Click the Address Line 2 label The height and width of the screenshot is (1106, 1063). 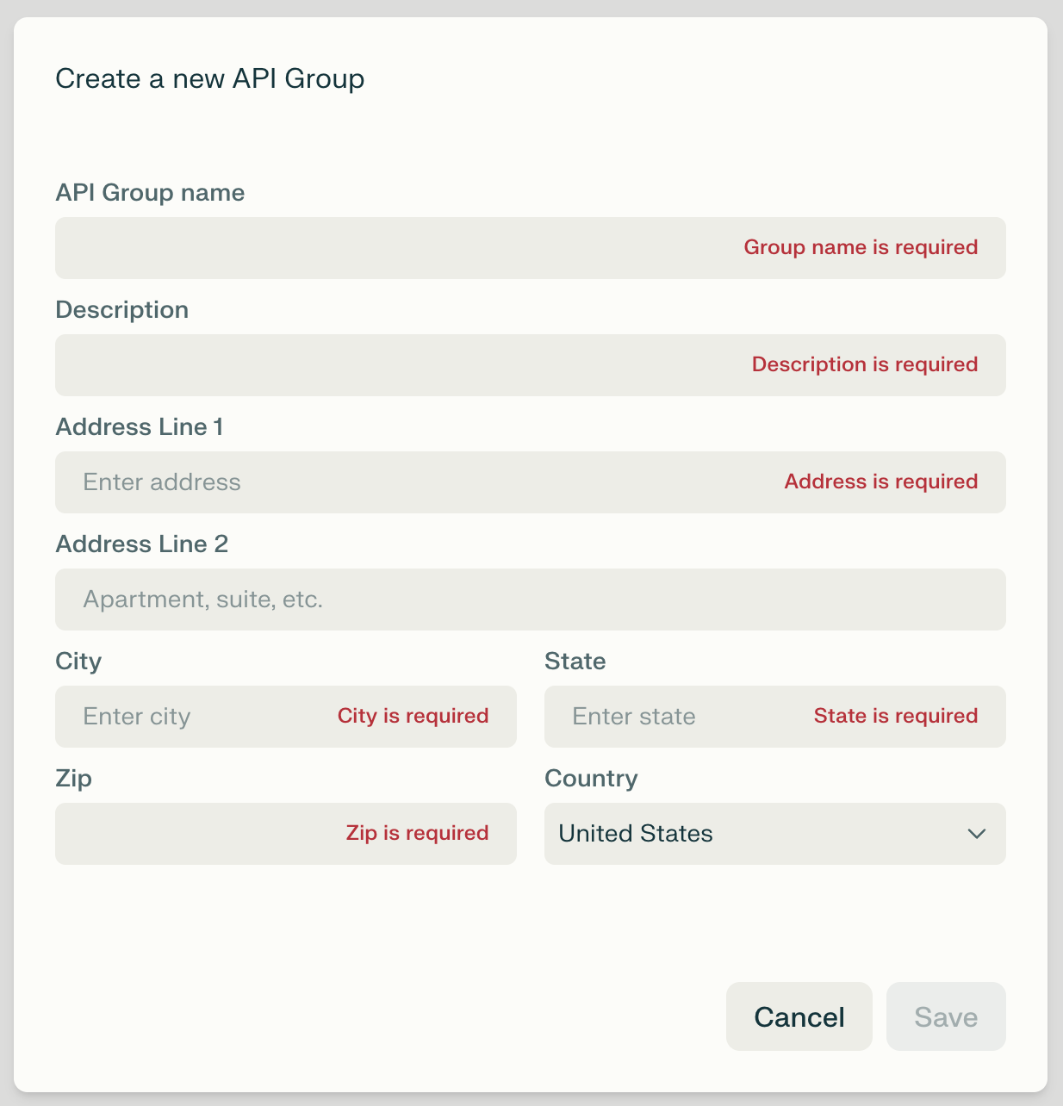pyautogui.click(x=142, y=544)
